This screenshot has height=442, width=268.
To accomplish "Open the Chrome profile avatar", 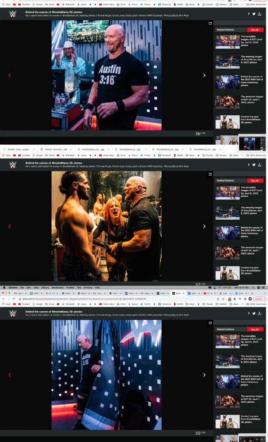I will 250,299.
